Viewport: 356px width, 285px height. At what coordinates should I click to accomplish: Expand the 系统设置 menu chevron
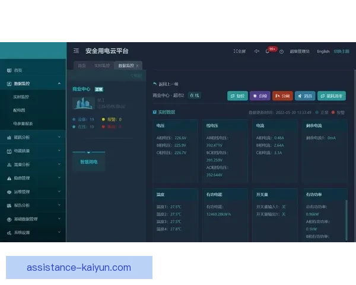point(59,232)
